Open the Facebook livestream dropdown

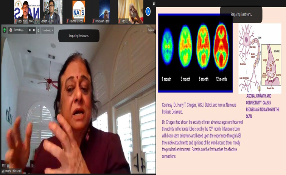pyautogui.click(x=48, y=30)
